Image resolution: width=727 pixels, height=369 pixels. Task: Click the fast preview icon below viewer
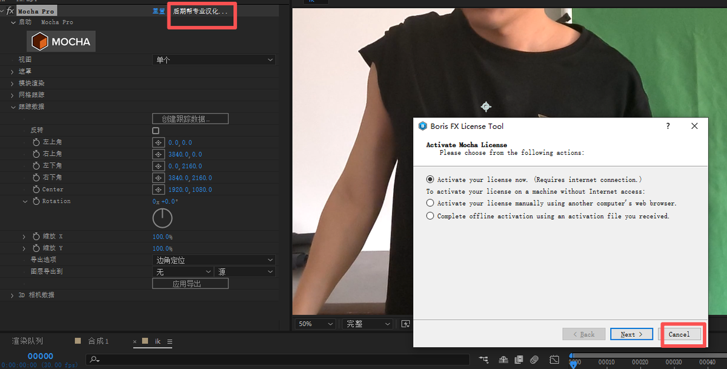405,324
